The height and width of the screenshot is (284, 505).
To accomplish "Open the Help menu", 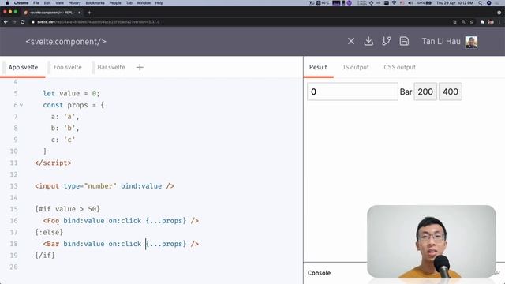I will (x=159, y=3).
